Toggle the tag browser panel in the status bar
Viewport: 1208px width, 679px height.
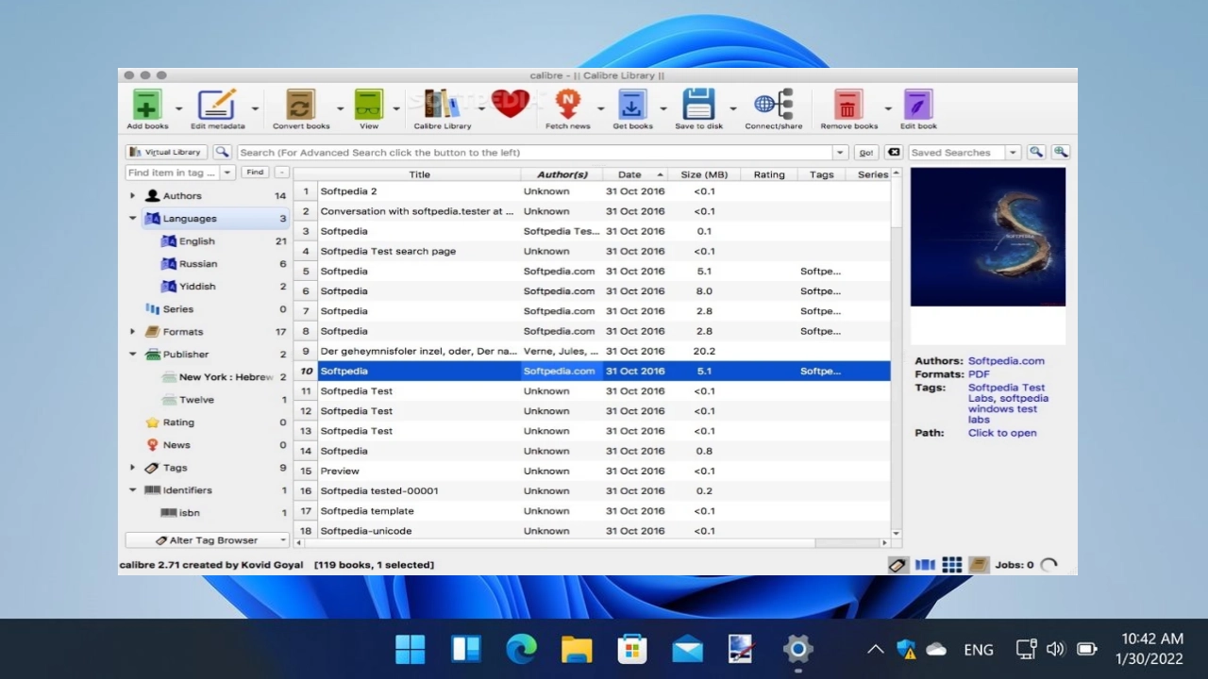click(x=898, y=565)
